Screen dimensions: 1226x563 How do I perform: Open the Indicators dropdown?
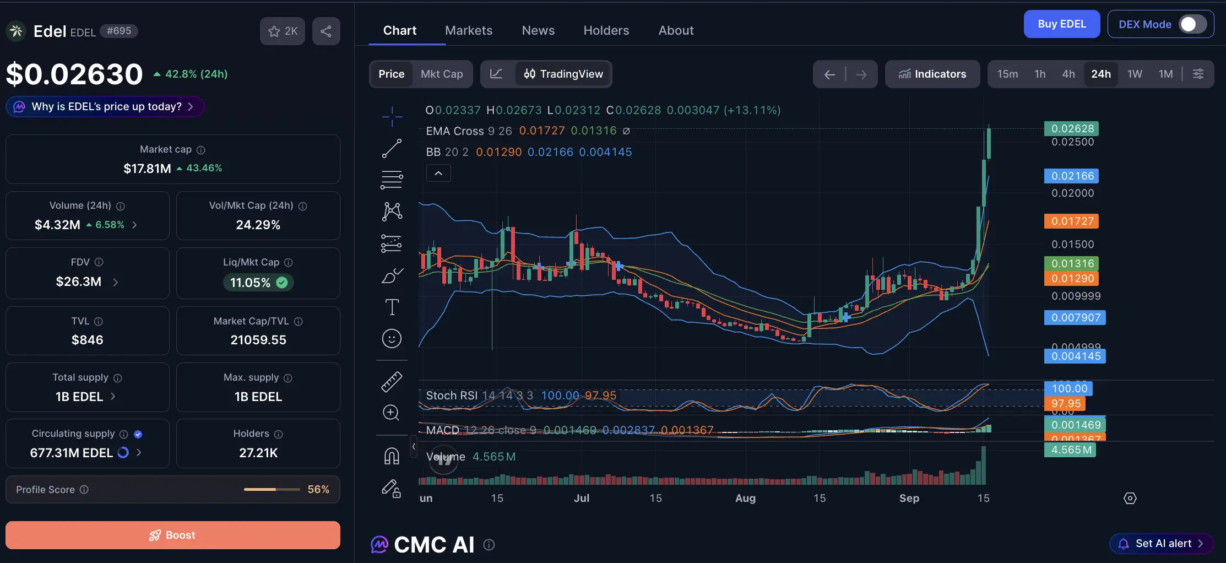932,74
